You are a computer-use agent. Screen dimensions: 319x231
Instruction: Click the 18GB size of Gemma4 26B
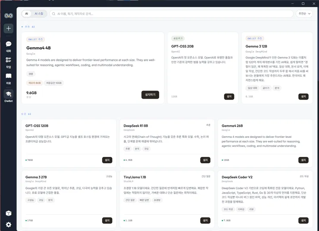[226, 160]
